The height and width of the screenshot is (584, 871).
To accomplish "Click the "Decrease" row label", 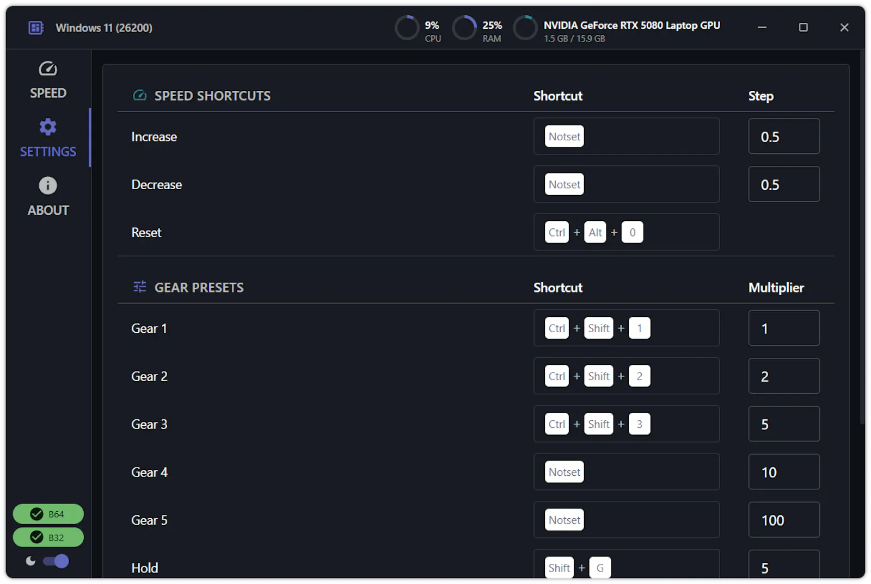I will click(x=157, y=185).
